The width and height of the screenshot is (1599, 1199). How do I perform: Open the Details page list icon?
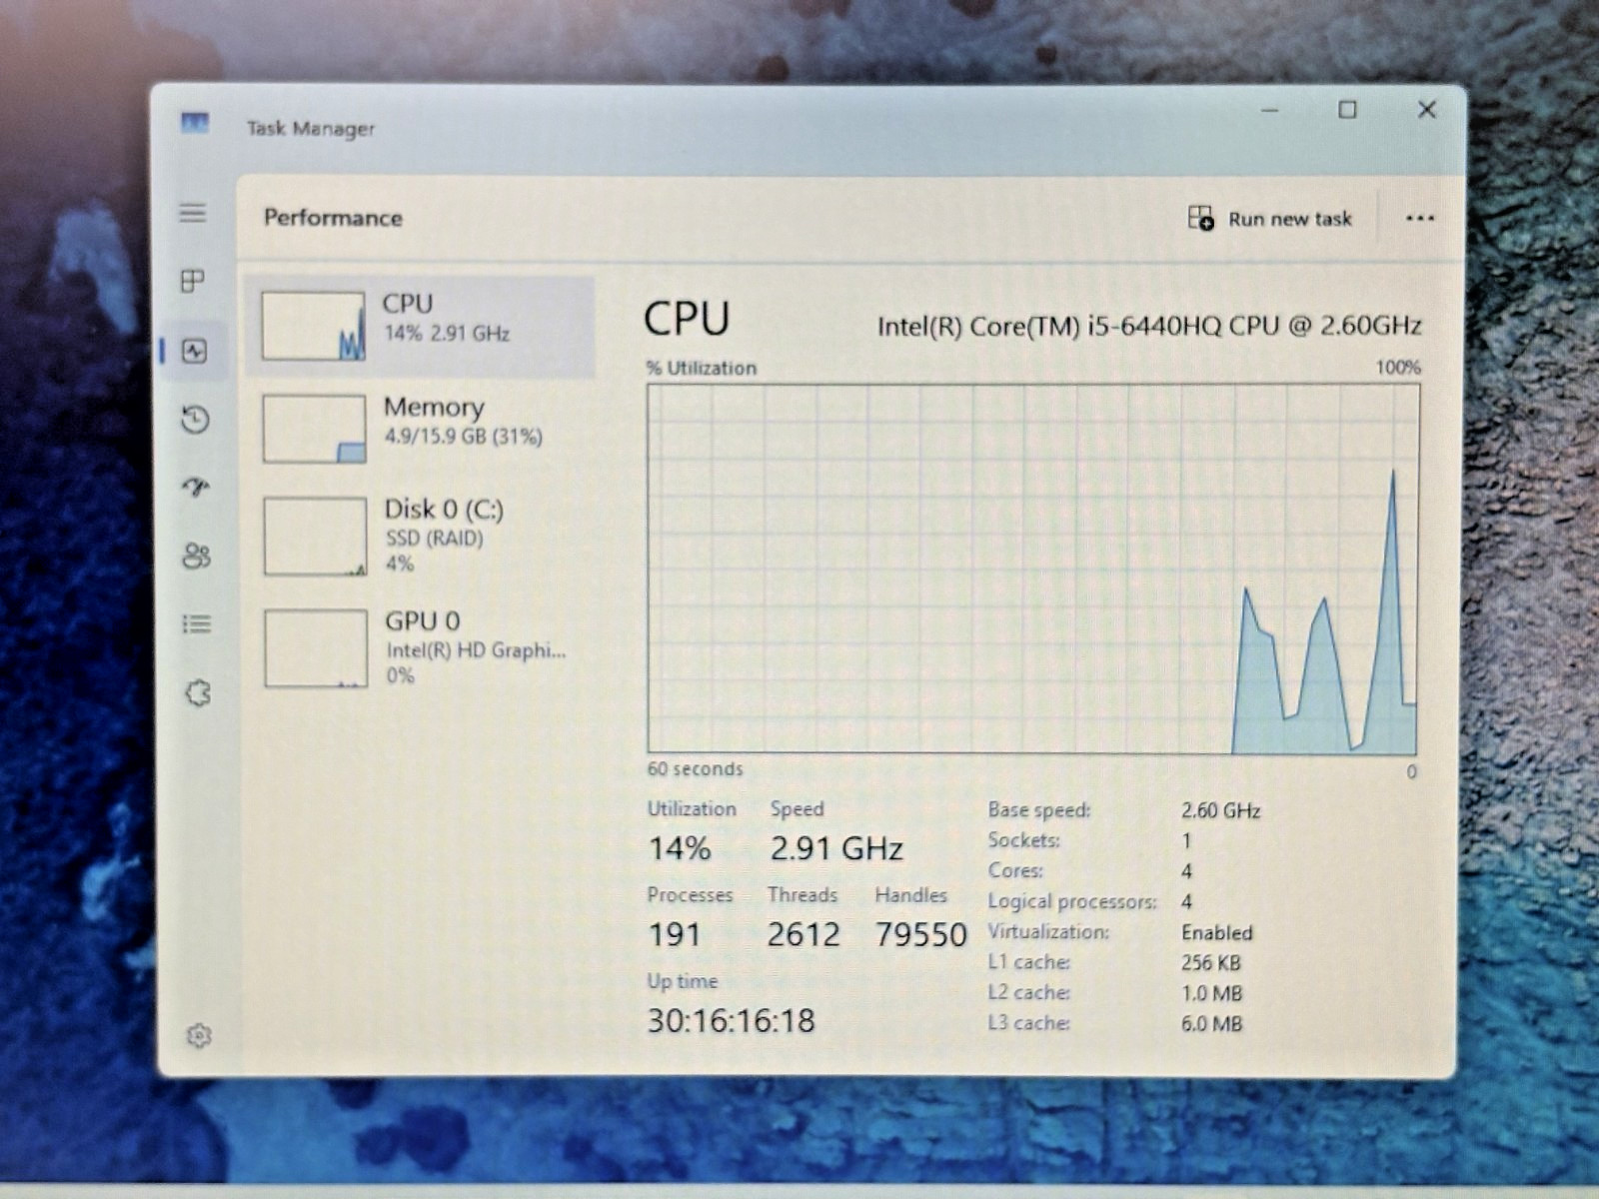click(197, 624)
